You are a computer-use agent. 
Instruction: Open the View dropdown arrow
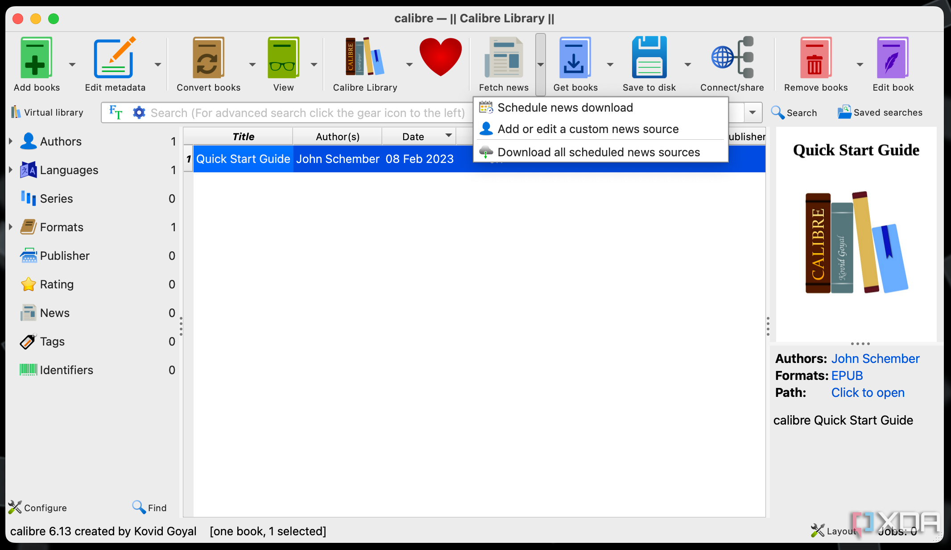(314, 64)
